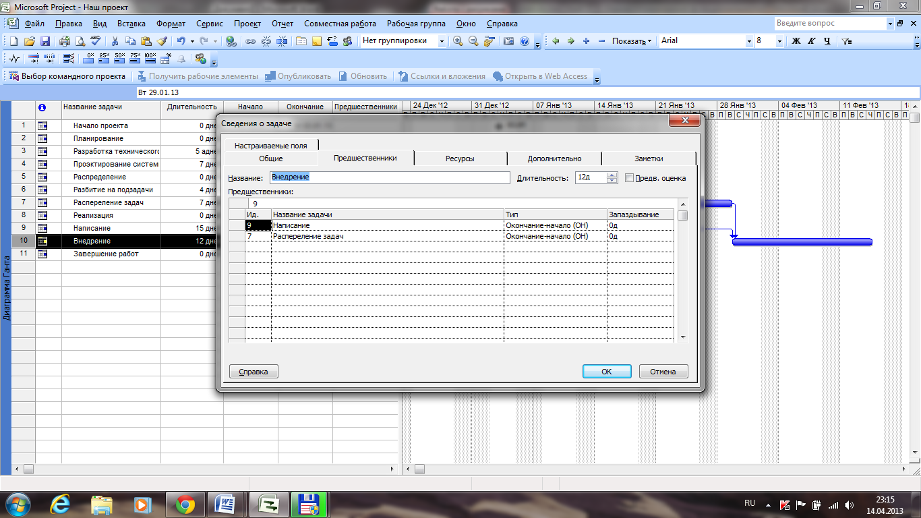Open font size 8 dropdown
921x518 pixels.
[x=780, y=41]
